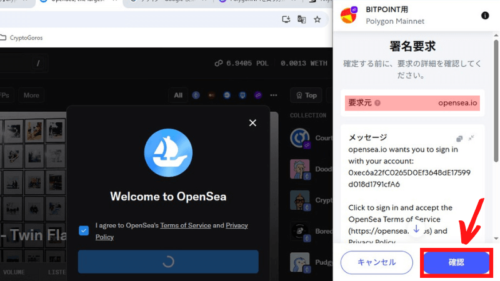The width and height of the screenshot is (500, 281).
Task: Open more chains ellipsis menu
Action: point(274,96)
